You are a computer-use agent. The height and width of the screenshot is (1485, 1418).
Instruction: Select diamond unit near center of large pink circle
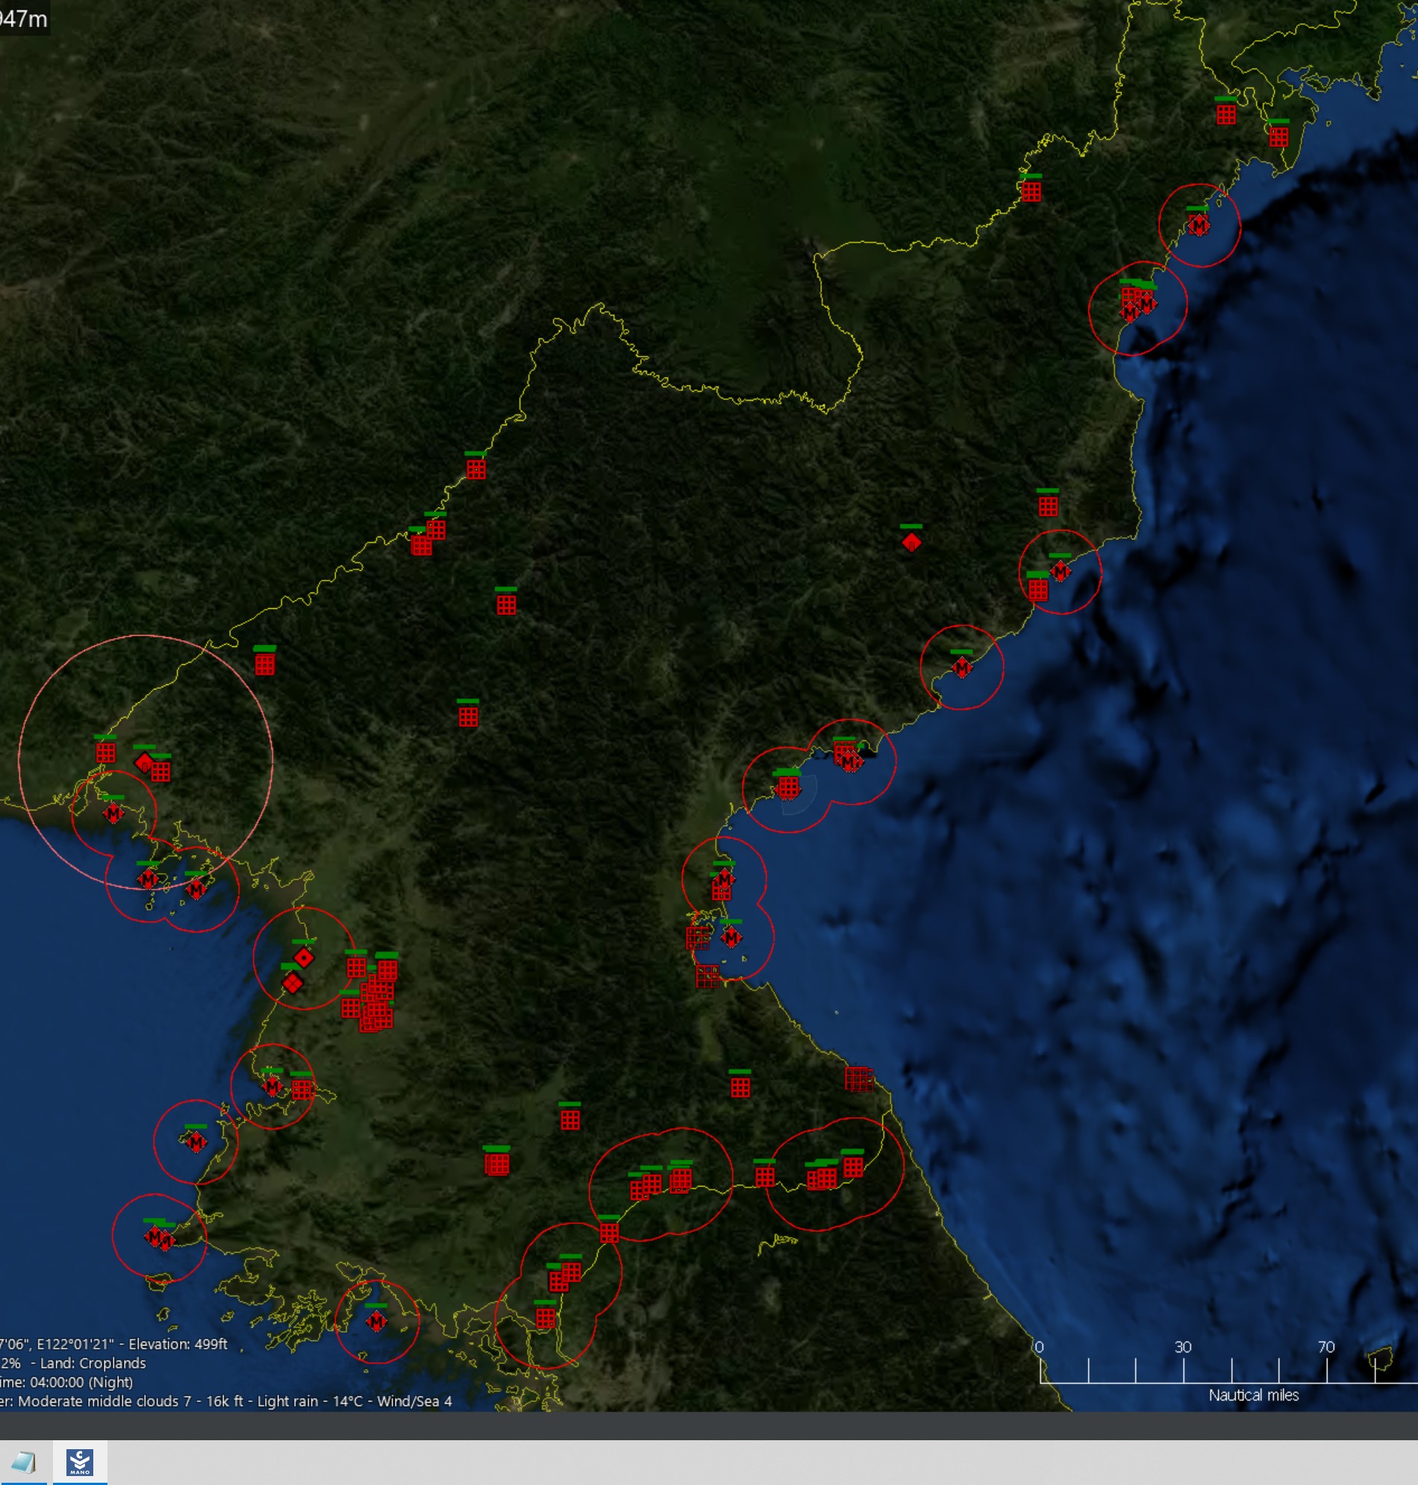[x=143, y=762]
